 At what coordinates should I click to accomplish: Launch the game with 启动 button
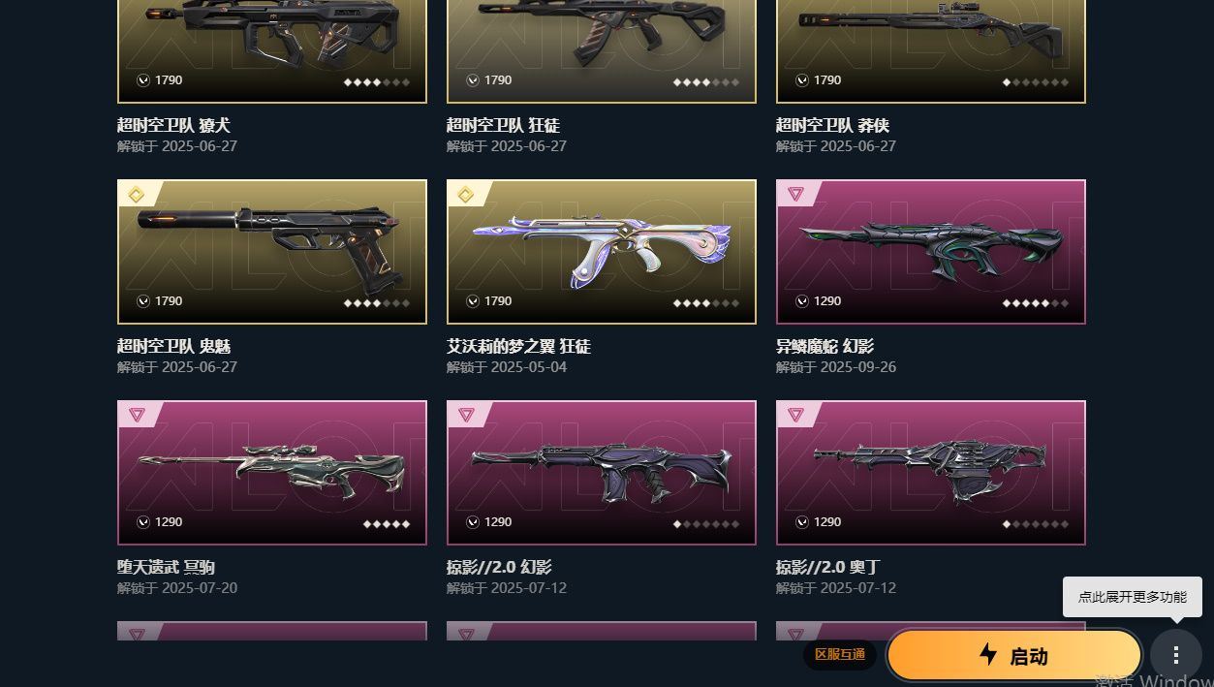tap(1014, 655)
